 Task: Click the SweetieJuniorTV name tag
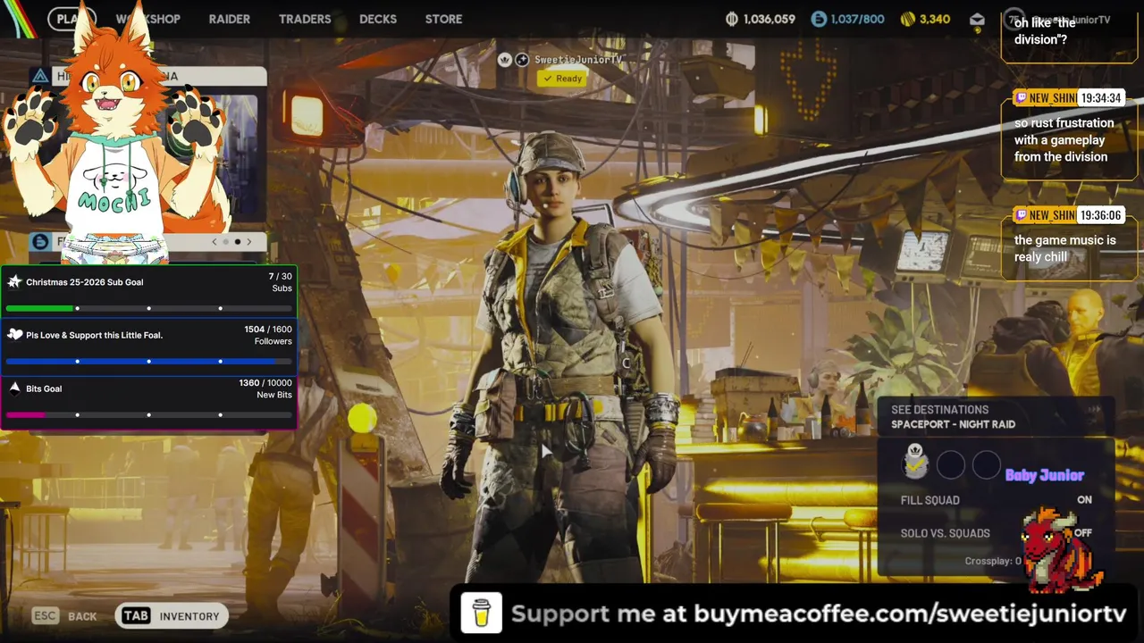[577, 60]
